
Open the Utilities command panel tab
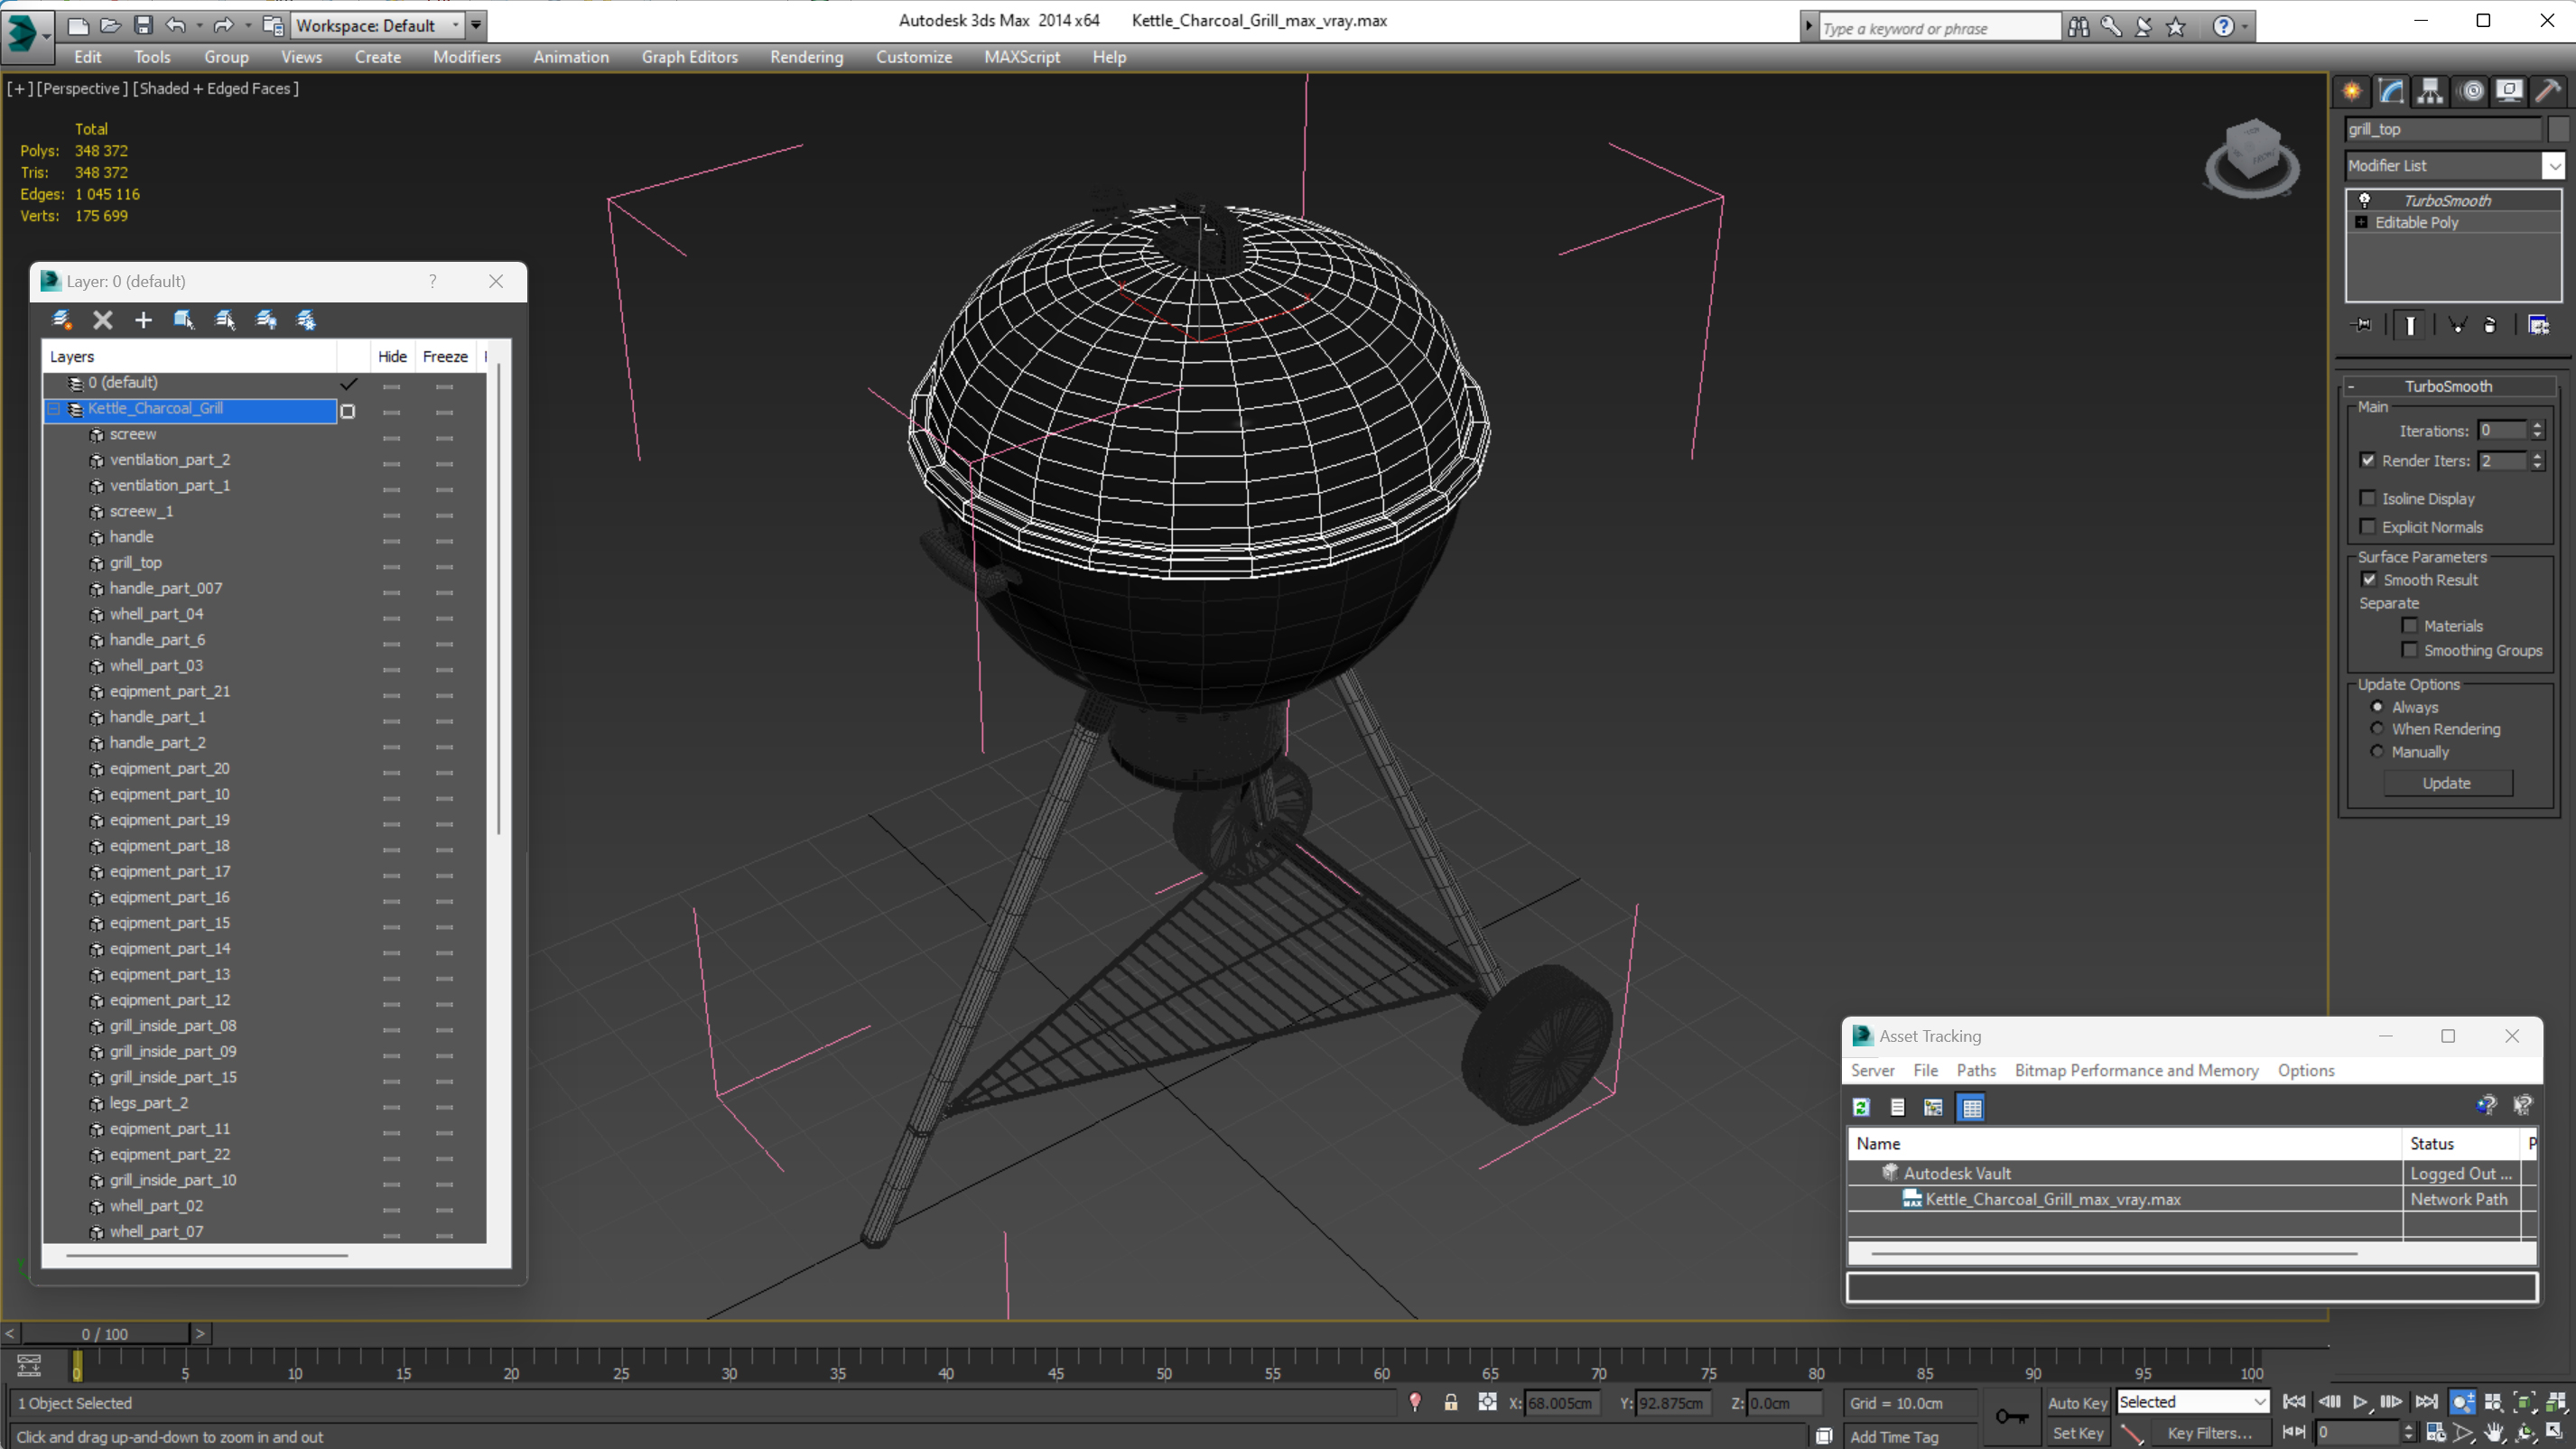coord(2548,91)
